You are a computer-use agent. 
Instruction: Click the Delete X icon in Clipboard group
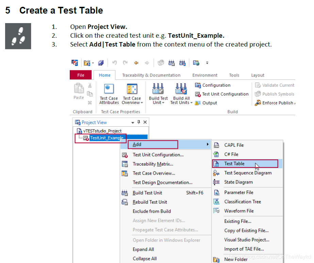click(90, 103)
